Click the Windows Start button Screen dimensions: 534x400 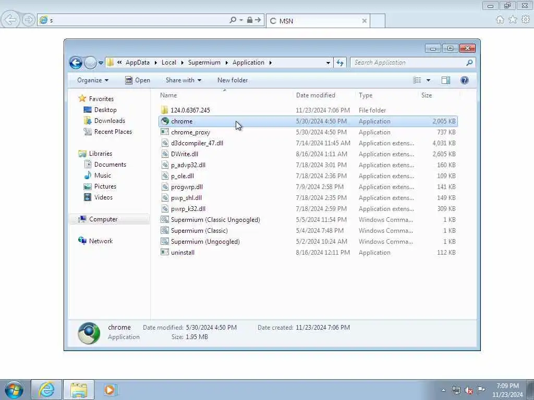(14, 390)
